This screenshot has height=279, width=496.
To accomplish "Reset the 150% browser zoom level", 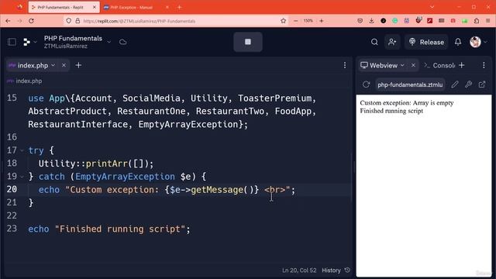I will tap(308, 21).
